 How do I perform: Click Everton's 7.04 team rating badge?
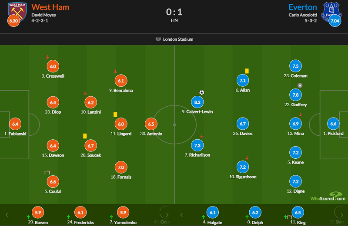click(x=335, y=21)
